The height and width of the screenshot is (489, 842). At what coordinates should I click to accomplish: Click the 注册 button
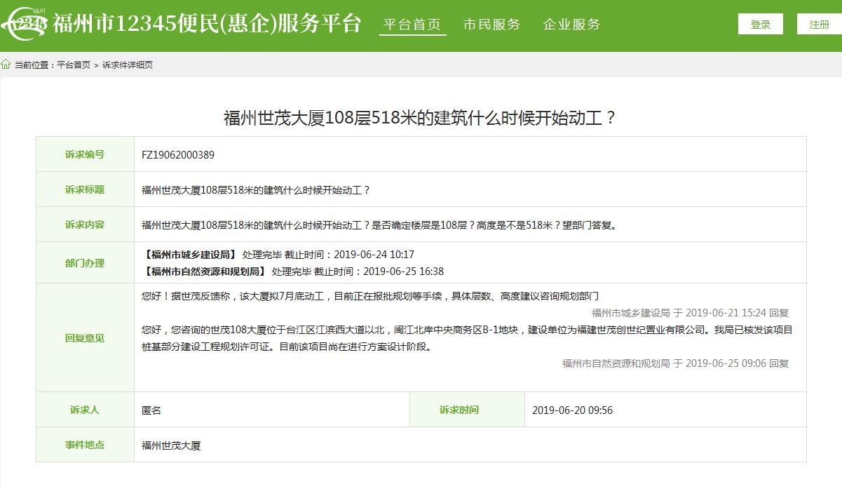tap(820, 24)
